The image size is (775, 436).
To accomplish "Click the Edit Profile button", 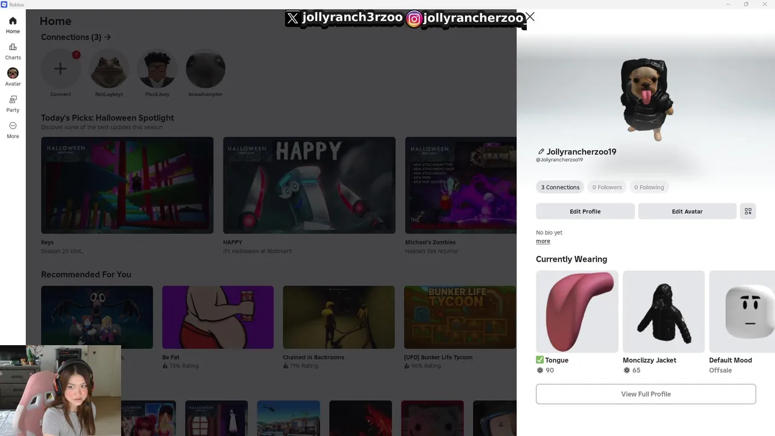I will [585, 211].
